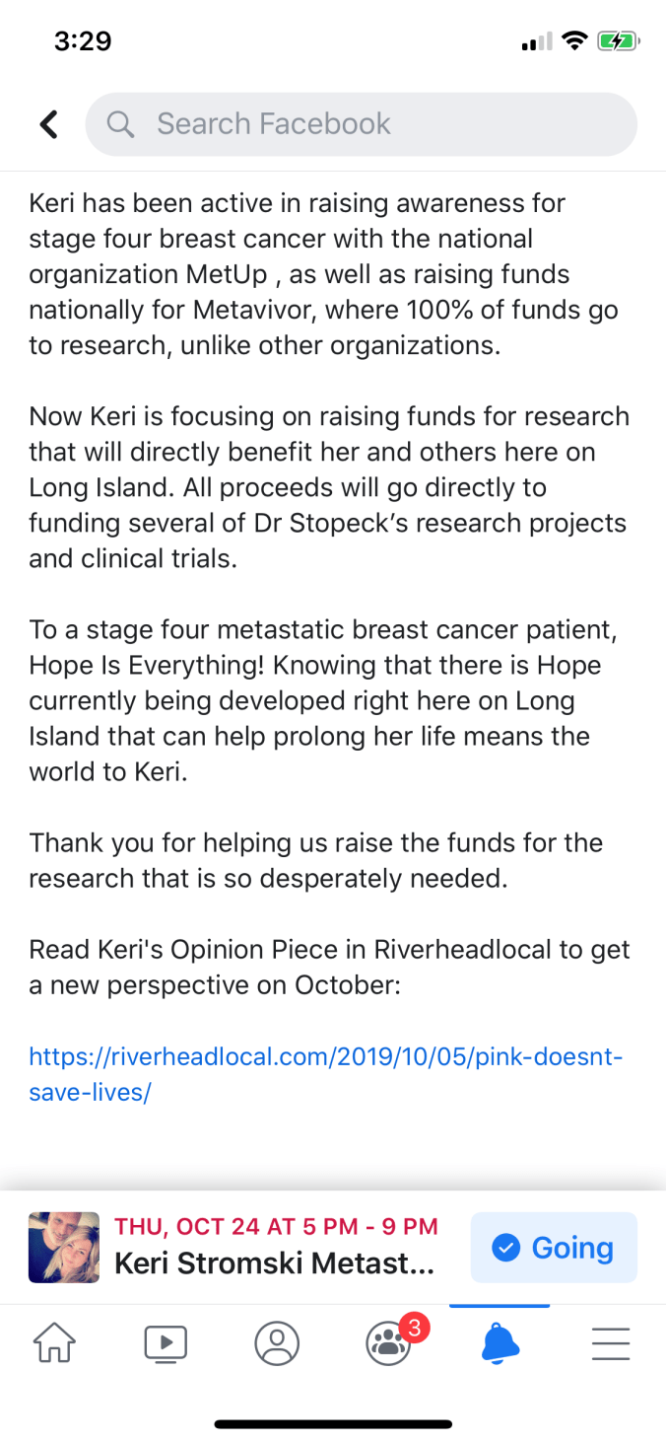Tap the Wi-Fi status icon
This screenshot has height=1443, width=666.
click(572, 41)
